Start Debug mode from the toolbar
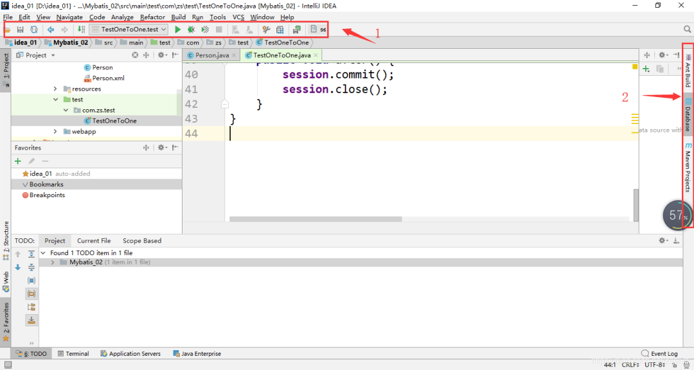 pos(191,29)
